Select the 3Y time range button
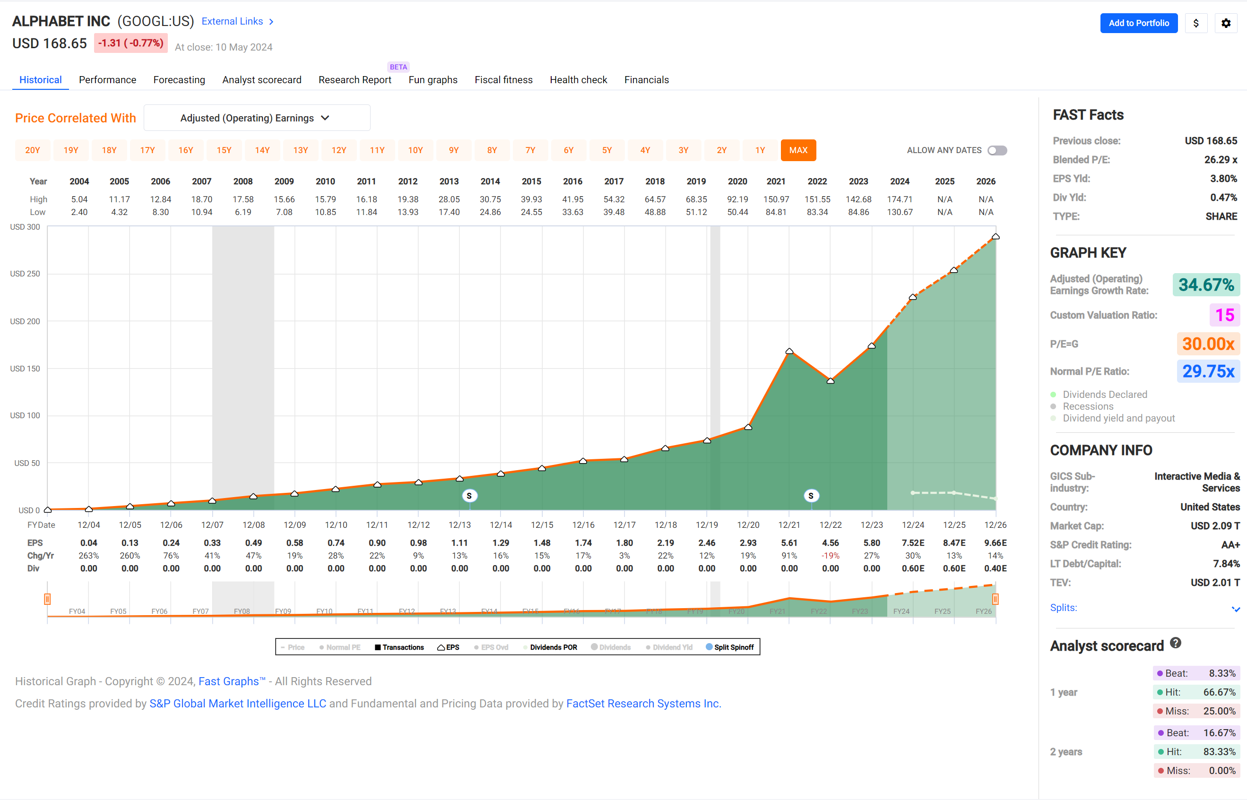This screenshot has width=1247, height=800. 683,151
